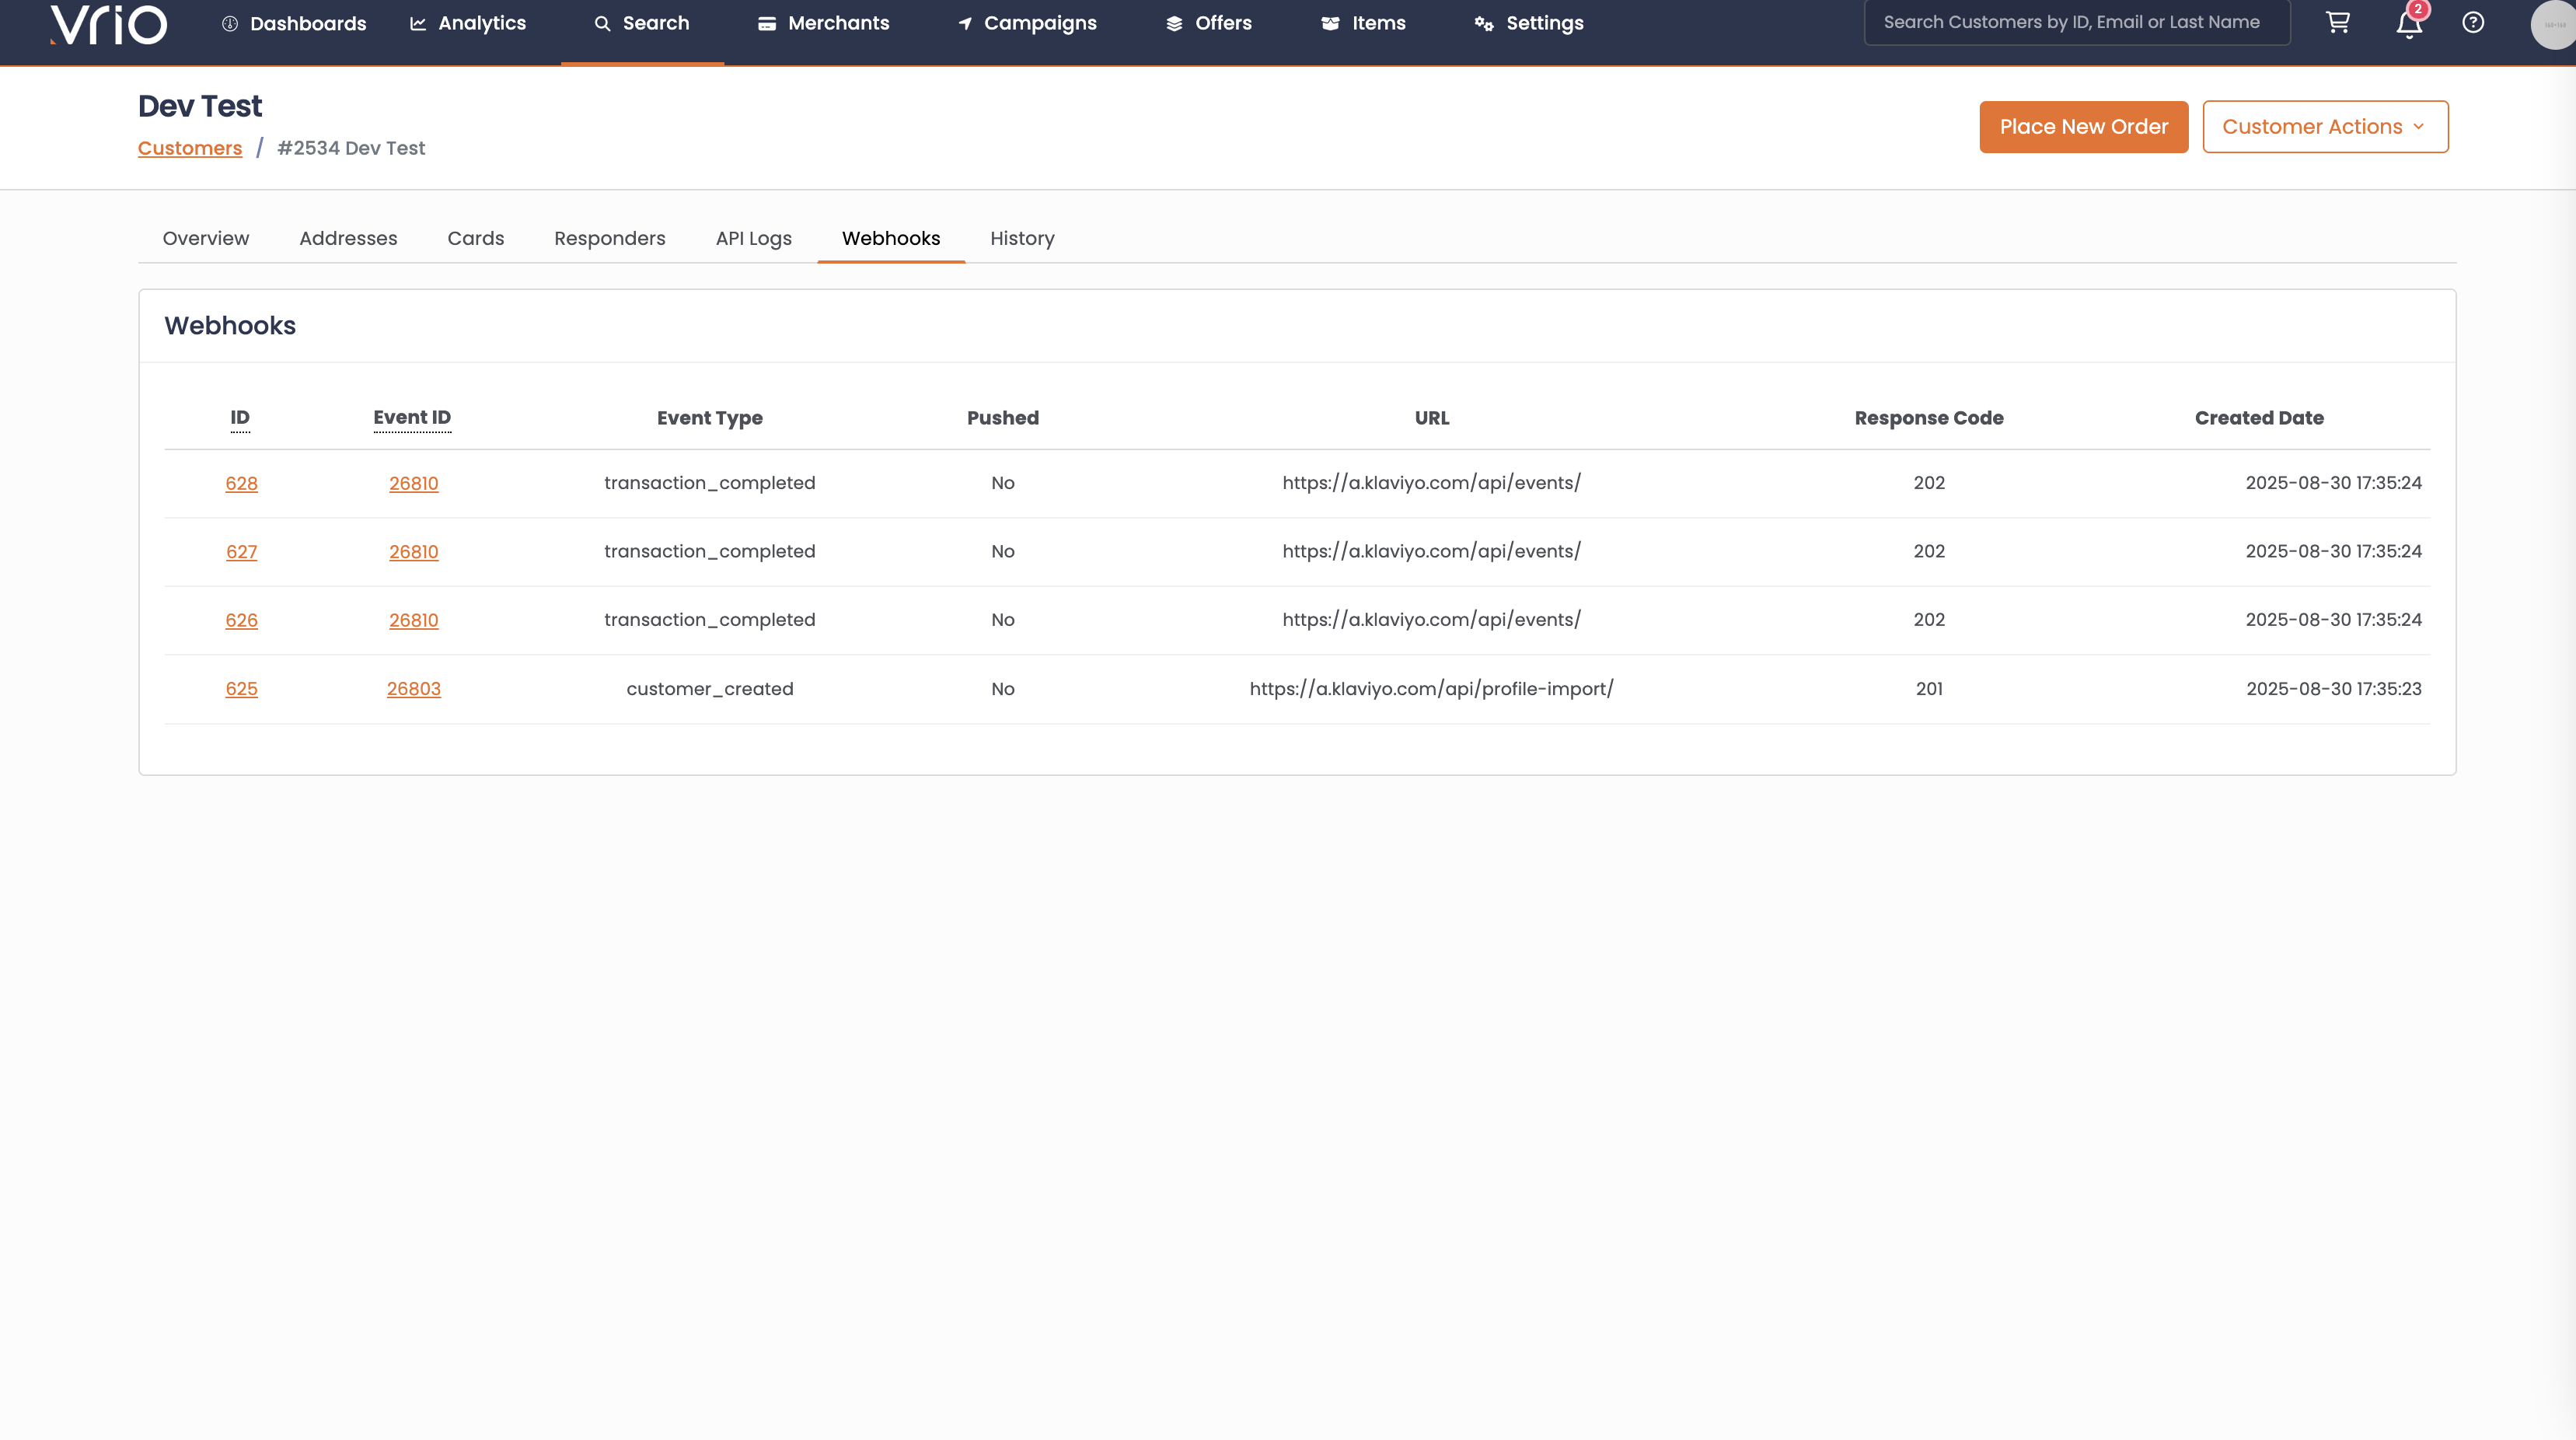Switch to the Addresses tab
The height and width of the screenshot is (1440, 2576).
tap(348, 238)
